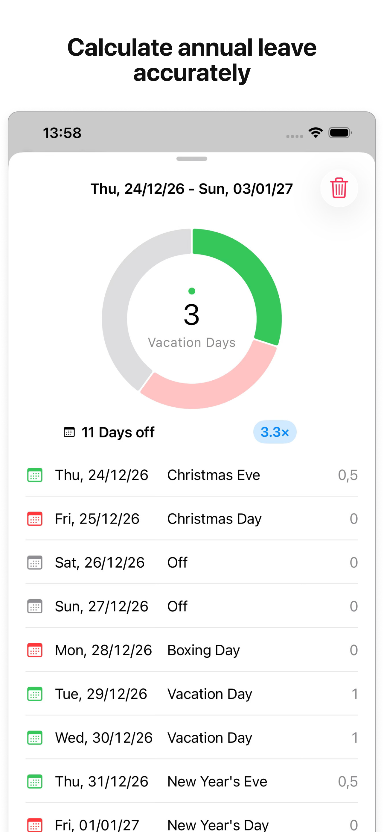Viewport: 384px width, 832px height.
Task: Tap the gray calendar icon for Sun, 27/12/26
Action: coord(35,606)
